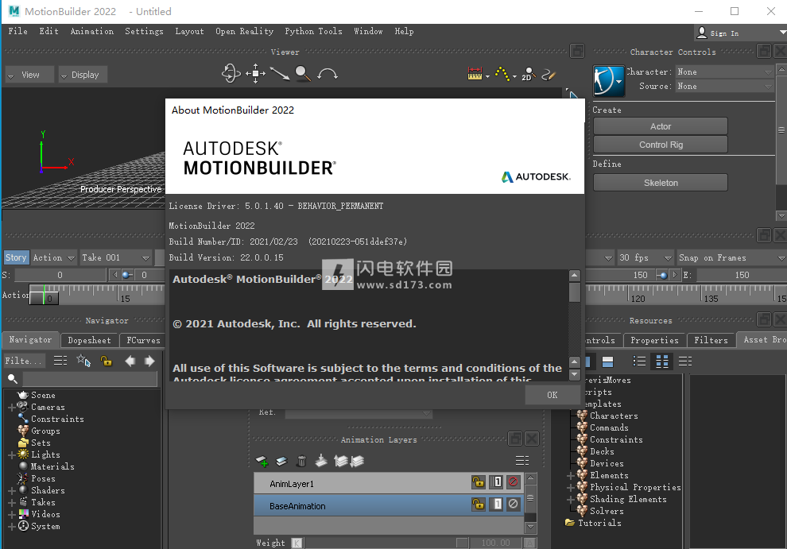Select the Pan/Travelling tool in Viewer
Image resolution: width=787 pixels, height=549 pixels.
pyautogui.click(x=255, y=73)
